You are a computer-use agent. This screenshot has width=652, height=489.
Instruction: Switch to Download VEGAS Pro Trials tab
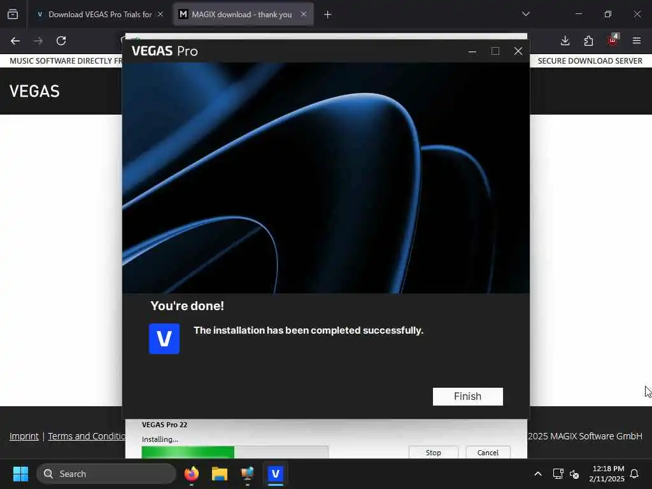pyautogui.click(x=100, y=15)
